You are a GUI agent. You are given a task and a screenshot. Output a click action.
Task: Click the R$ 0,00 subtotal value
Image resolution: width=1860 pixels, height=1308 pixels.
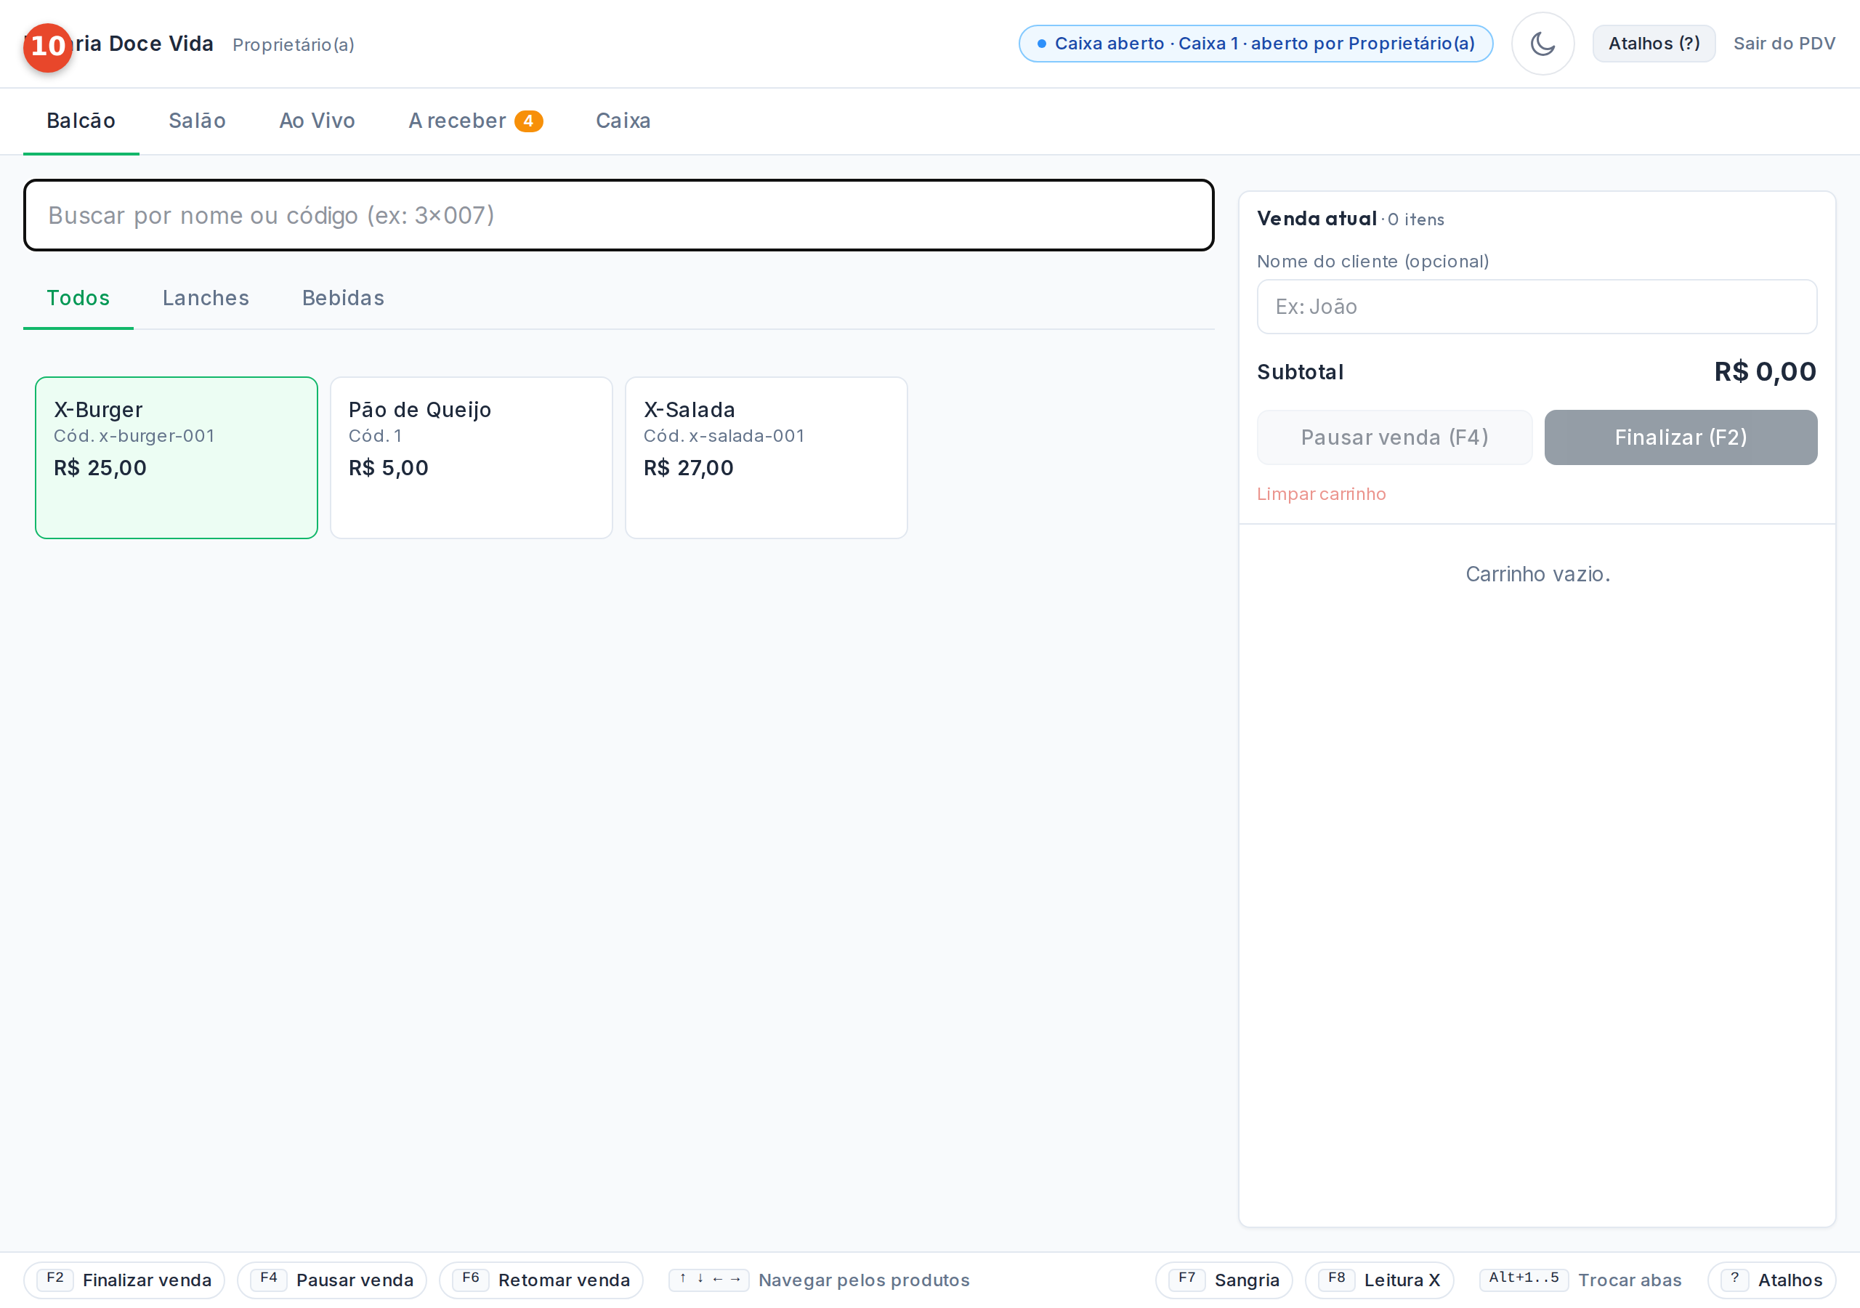[x=1766, y=372]
